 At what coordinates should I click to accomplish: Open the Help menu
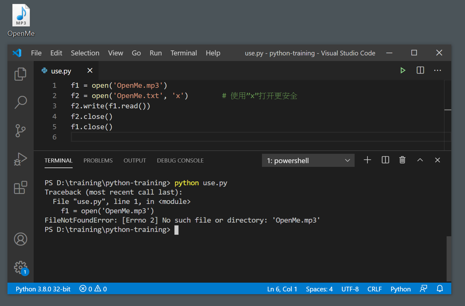click(x=213, y=53)
